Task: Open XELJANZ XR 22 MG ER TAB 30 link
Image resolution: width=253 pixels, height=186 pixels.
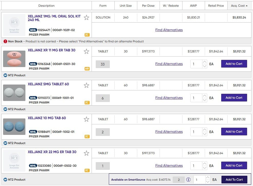Action: (52, 152)
